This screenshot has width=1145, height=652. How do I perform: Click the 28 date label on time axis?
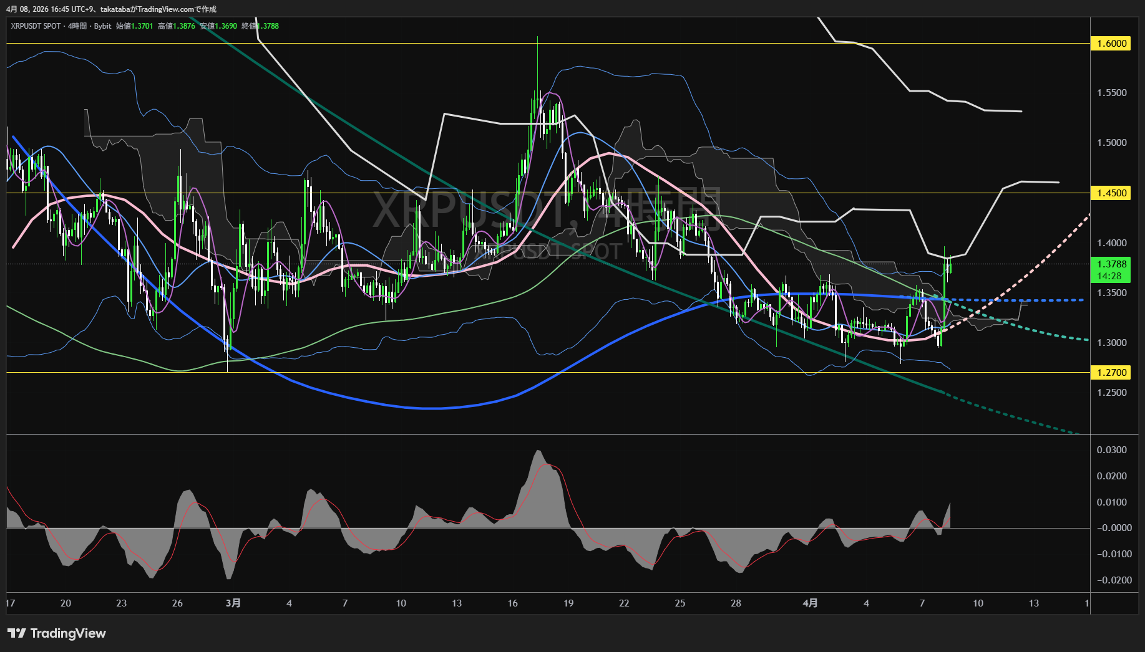(x=736, y=603)
